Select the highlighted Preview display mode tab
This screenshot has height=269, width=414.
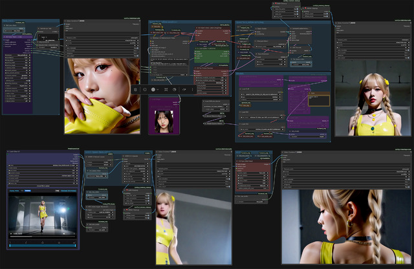pos(28,191)
